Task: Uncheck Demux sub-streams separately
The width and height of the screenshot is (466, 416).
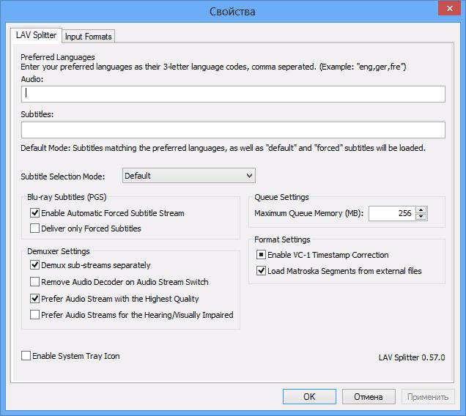Action: pos(34,264)
